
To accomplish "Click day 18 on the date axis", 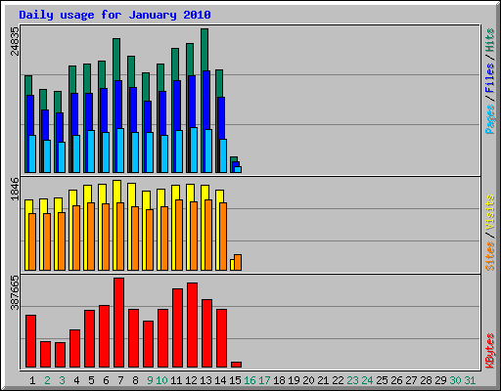I will pos(279,380).
